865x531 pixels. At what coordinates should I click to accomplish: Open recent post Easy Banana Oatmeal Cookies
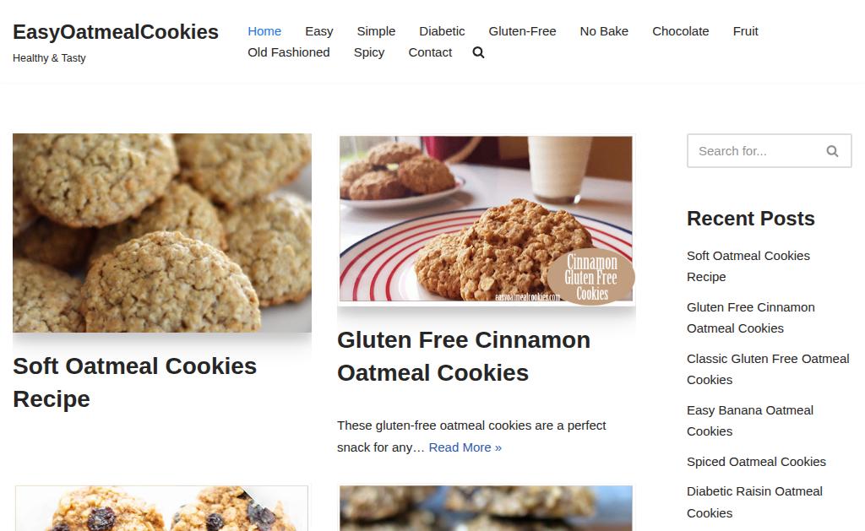750,420
